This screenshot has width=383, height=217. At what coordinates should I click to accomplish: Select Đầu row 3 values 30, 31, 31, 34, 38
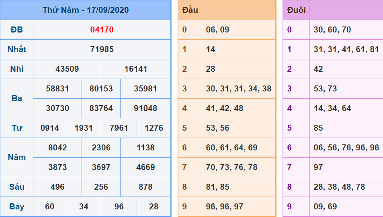tap(239, 89)
